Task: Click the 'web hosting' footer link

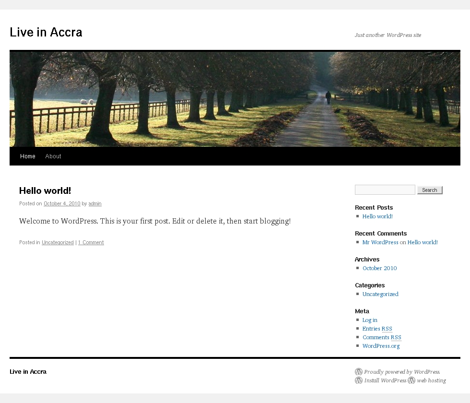Action: pyautogui.click(x=431, y=380)
